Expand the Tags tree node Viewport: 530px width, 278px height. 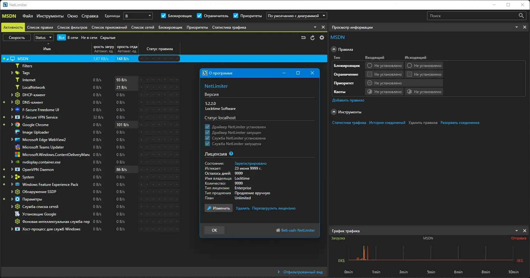click(12, 73)
